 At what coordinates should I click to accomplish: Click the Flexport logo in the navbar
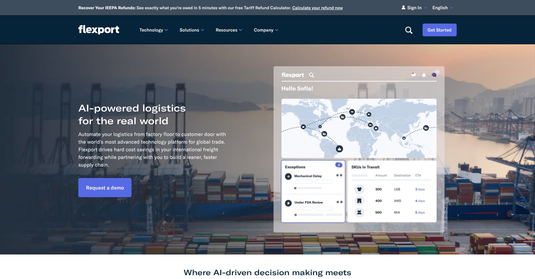(x=99, y=30)
